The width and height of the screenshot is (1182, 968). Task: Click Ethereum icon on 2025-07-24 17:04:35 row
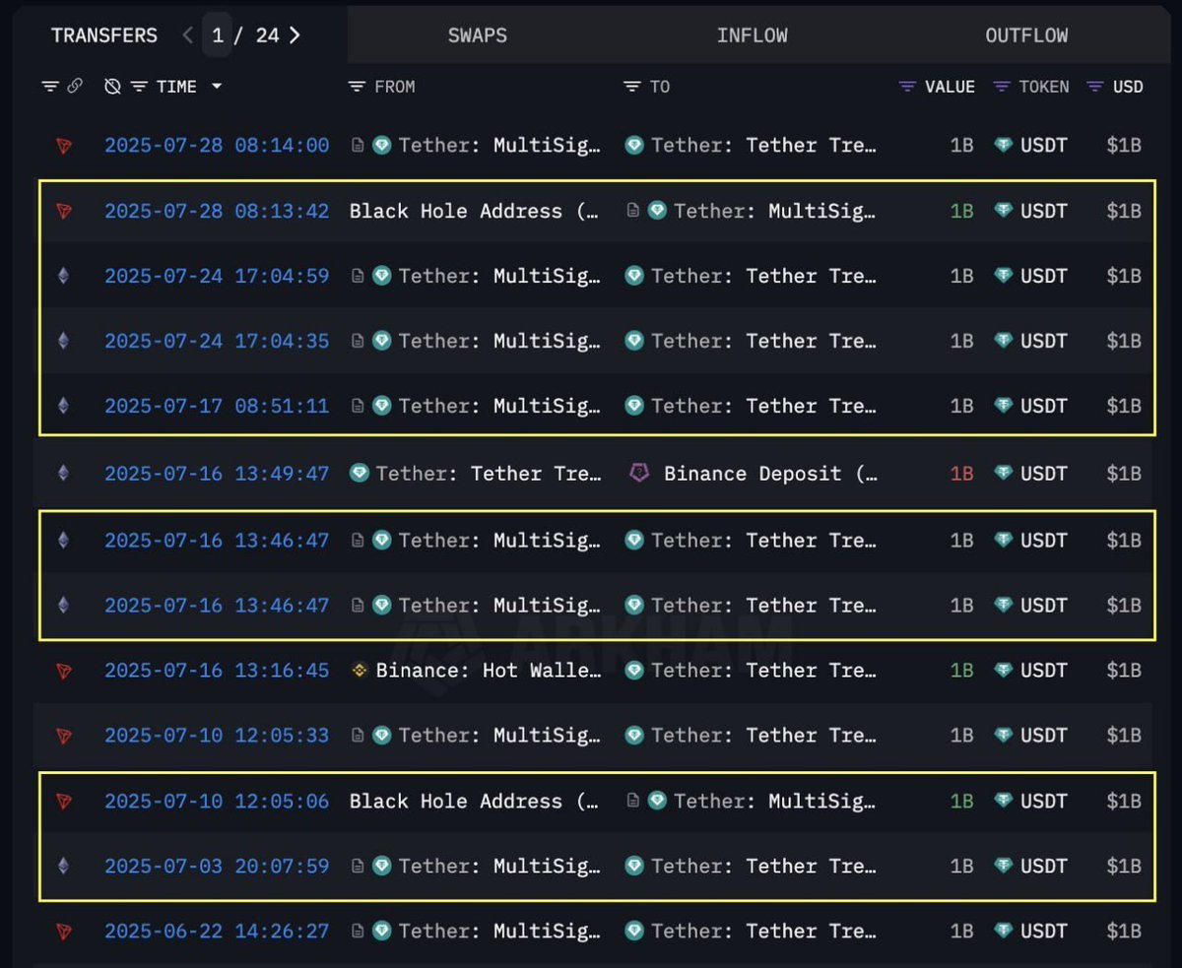click(64, 341)
